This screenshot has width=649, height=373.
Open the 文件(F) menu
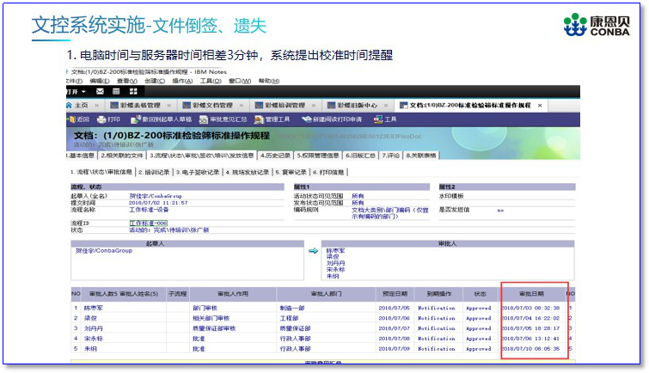76,81
